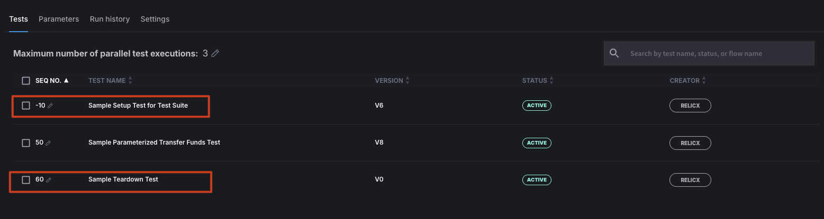The image size is (824, 219).
Task: Edit maximum parallel test executions pencil icon
Action: (215, 54)
